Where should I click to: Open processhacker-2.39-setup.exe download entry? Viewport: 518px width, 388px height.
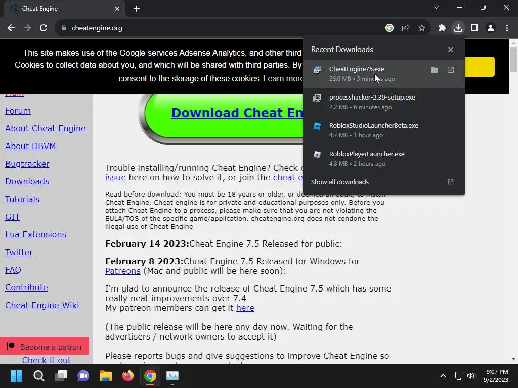click(x=383, y=102)
